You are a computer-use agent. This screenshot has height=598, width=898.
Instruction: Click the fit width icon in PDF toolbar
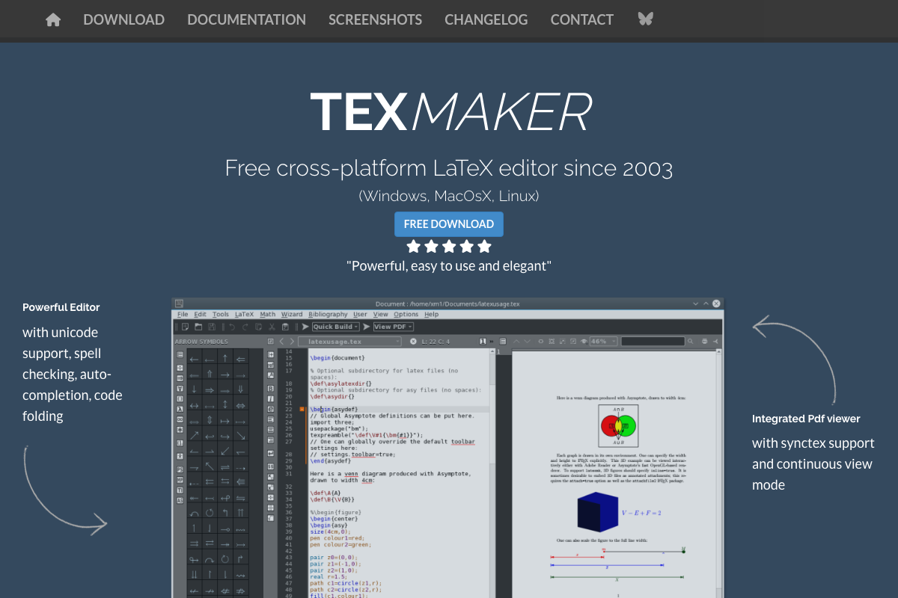coord(541,342)
